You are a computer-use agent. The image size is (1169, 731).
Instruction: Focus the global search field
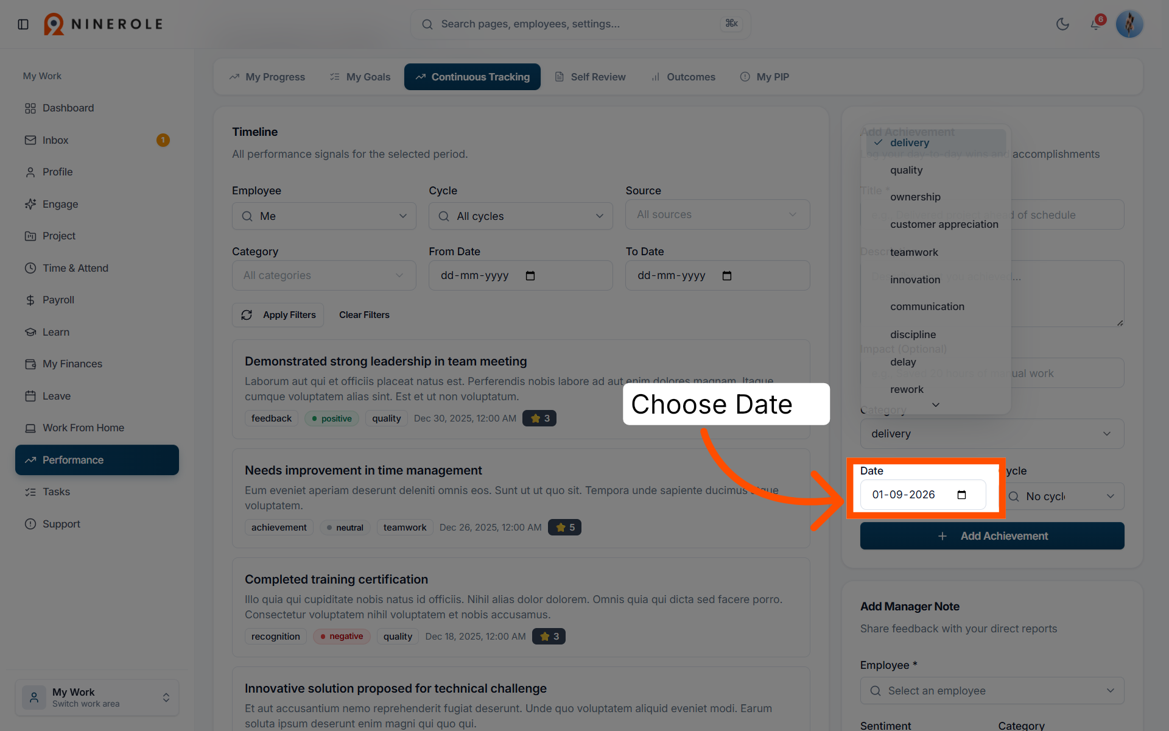coord(580,24)
